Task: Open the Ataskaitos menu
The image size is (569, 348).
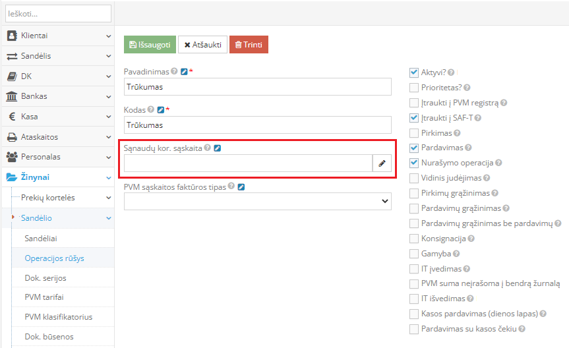Action: point(57,137)
